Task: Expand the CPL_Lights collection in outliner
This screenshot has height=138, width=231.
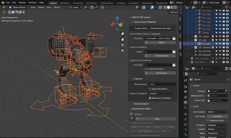Action: coord(192,37)
